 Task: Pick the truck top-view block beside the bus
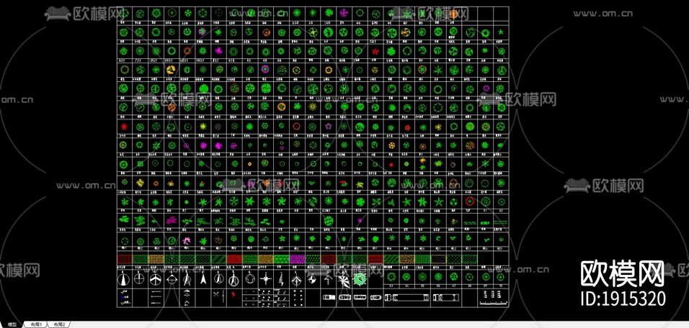click(x=446, y=298)
